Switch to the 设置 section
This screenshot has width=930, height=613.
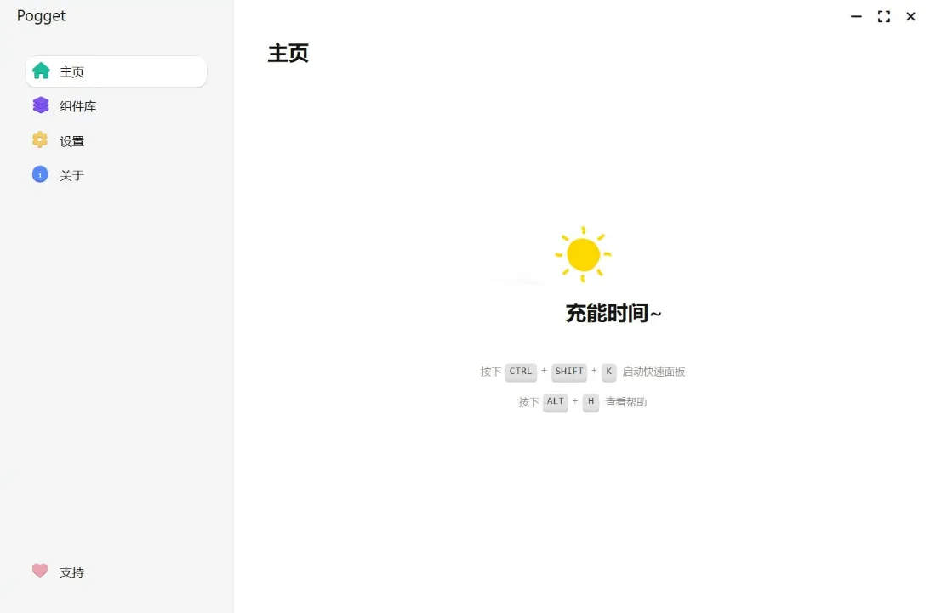[71, 140]
